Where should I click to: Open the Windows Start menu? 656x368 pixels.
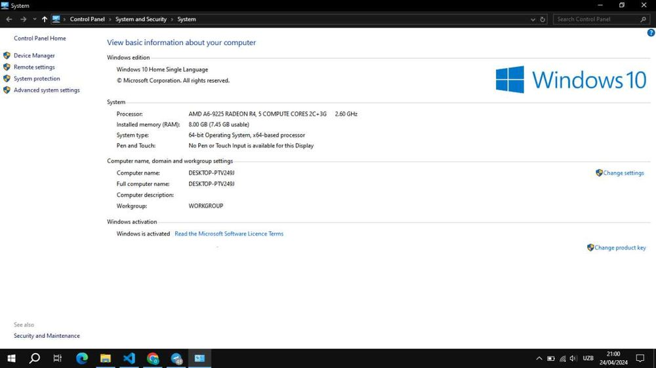pyautogui.click(x=11, y=358)
